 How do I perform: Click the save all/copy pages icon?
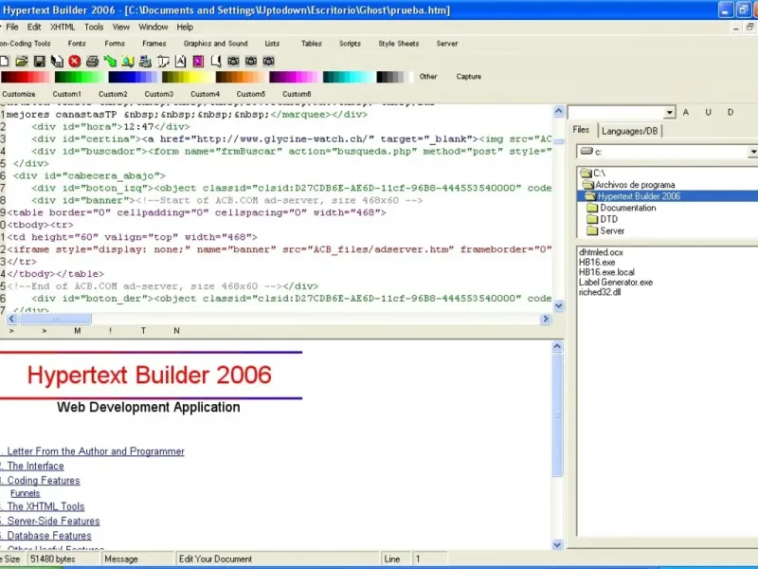pos(57,62)
